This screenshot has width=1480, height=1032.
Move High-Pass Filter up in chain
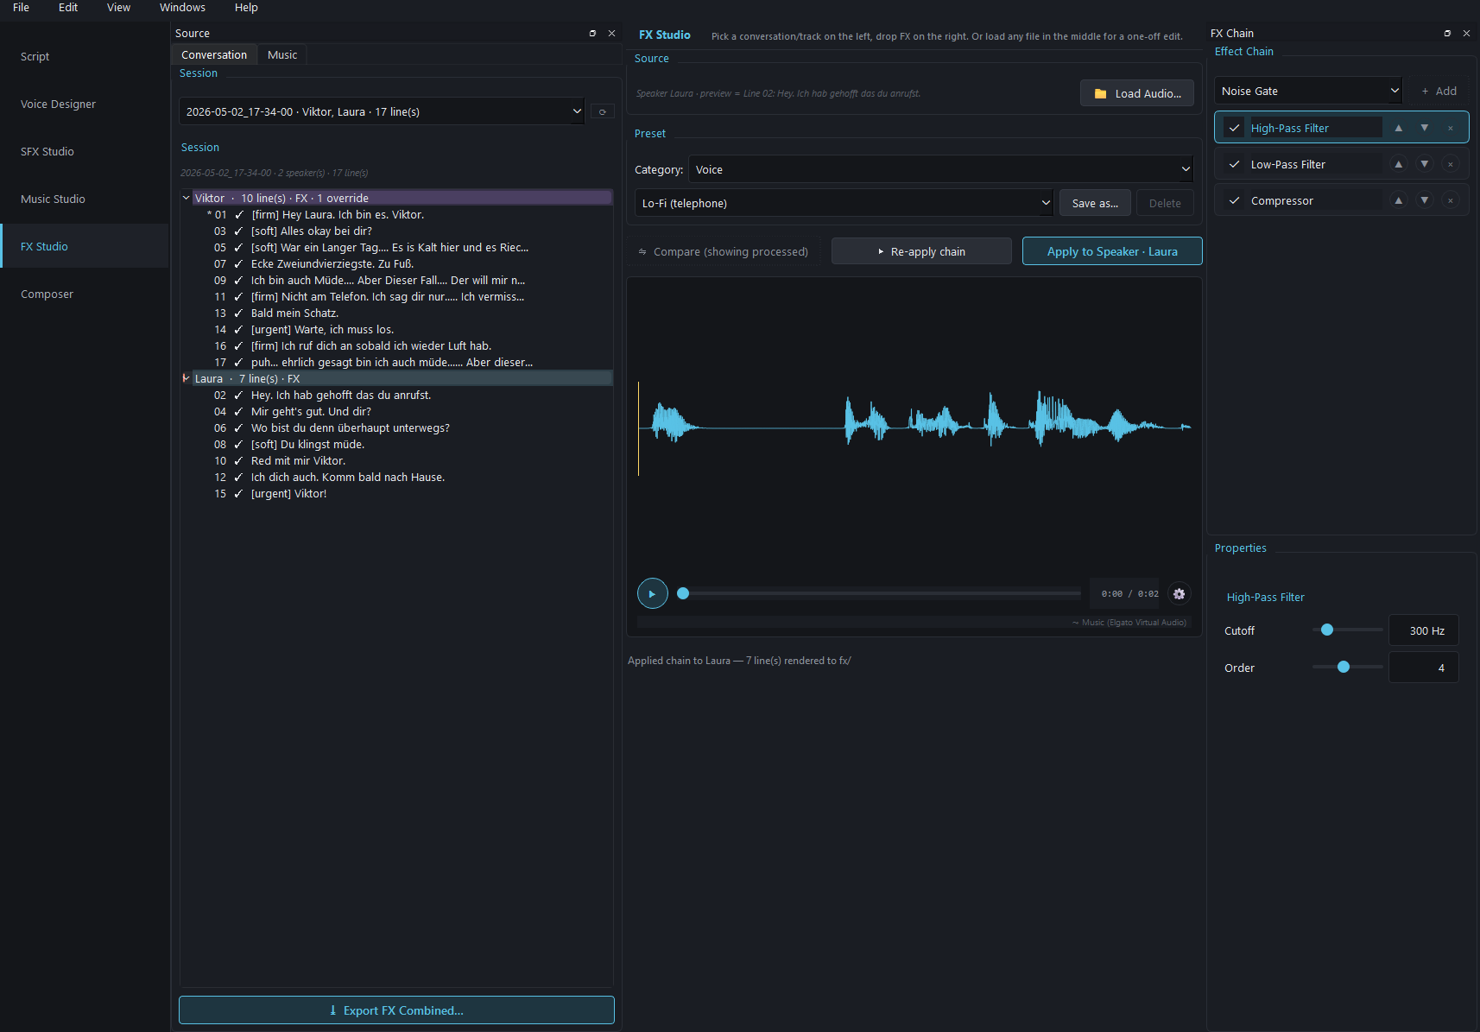click(1399, 128)
